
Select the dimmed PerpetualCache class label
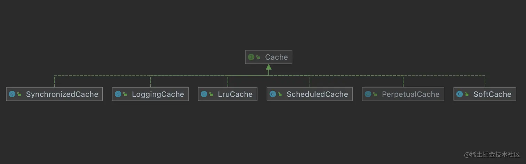coord(411,94)
